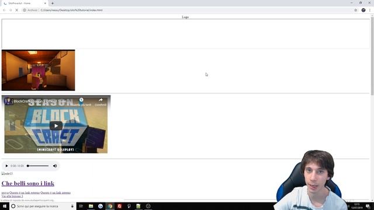Play the BlockCraft YouTube video
374x210 pixels.
coord(56,126)
